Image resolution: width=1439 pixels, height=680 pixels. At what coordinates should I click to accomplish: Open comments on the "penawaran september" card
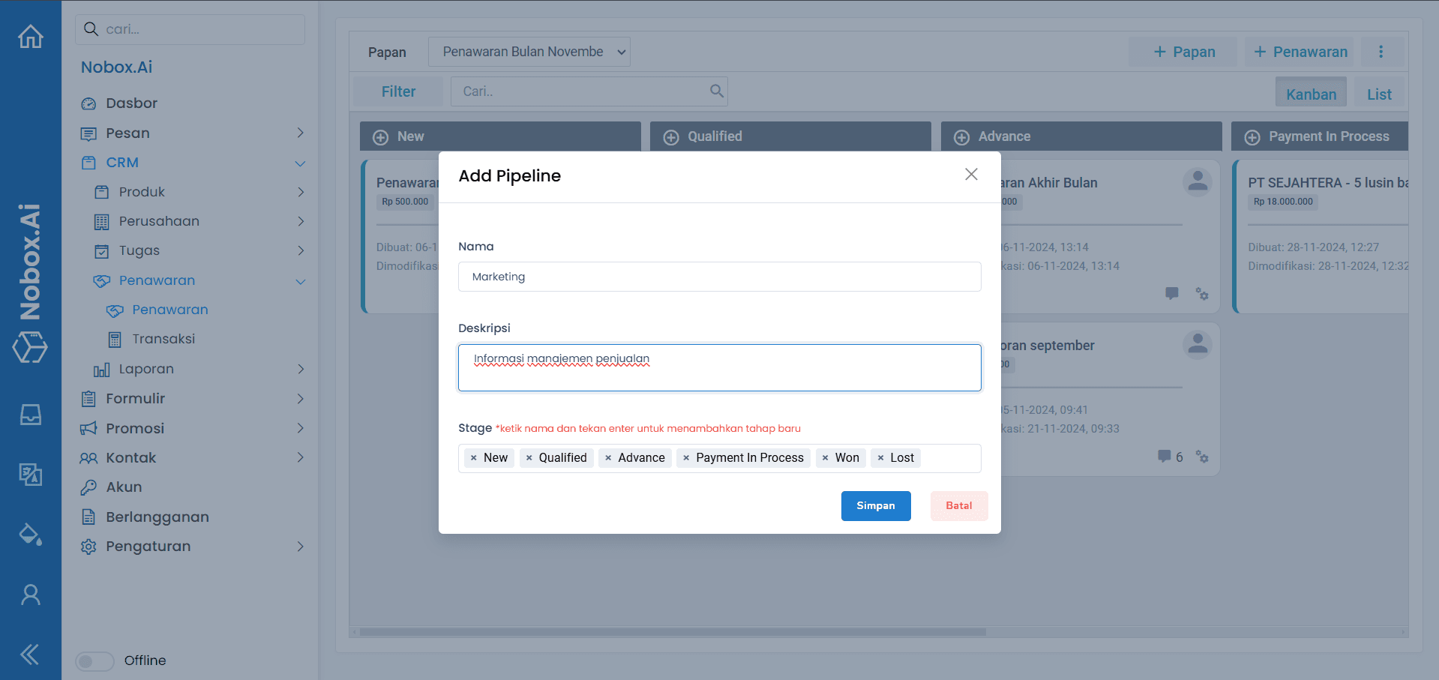click(x=1165, y=457)
